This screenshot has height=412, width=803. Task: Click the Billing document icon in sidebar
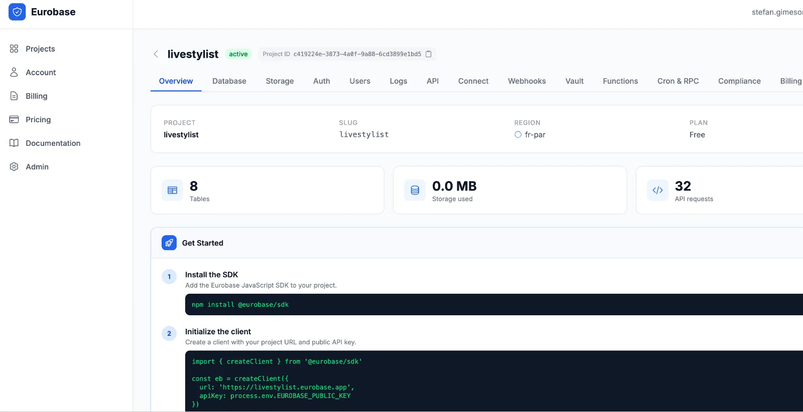tap(14, 96)
